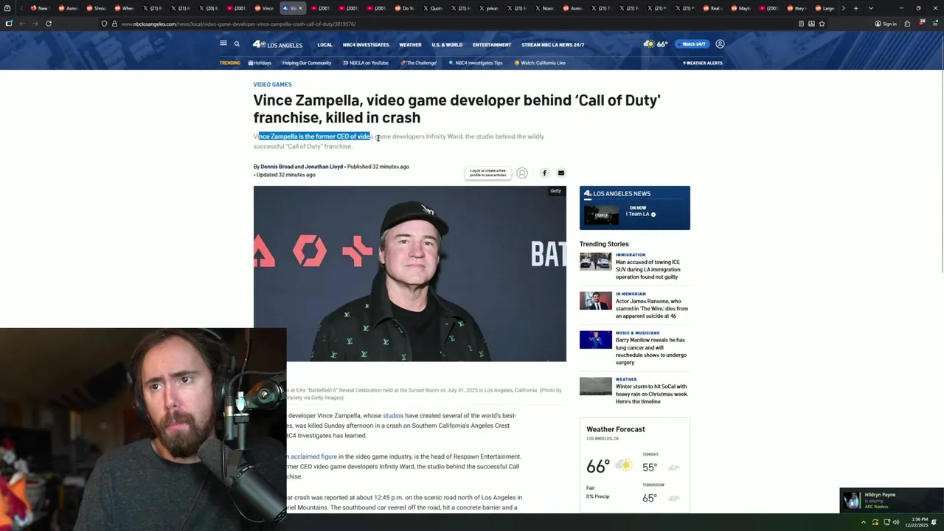
Task: Open the volume control in system tray
Action: click(x=897, y=522)
